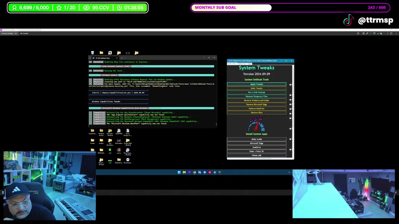Open the merica flag icon on desktop
The height and width of the screenshot is (224, 399).
119,151
